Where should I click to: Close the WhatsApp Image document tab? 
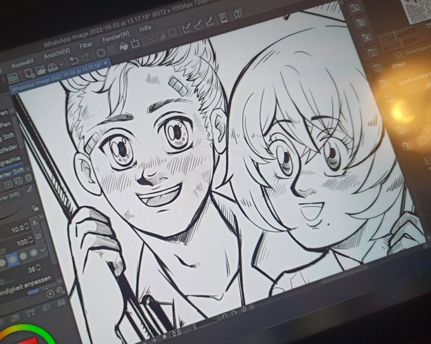(x=106, y=63)
